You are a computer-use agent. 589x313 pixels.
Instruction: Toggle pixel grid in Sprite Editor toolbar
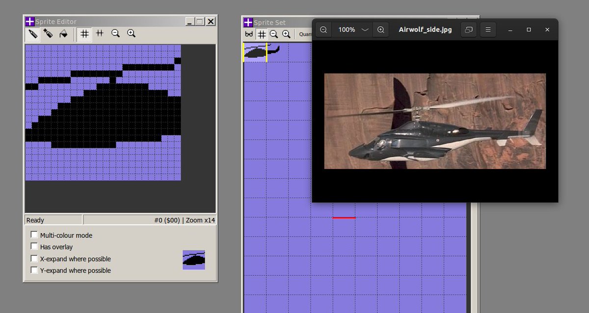click(84, 34)
